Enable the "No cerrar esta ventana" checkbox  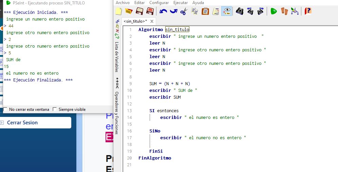[x=5, y=109]
